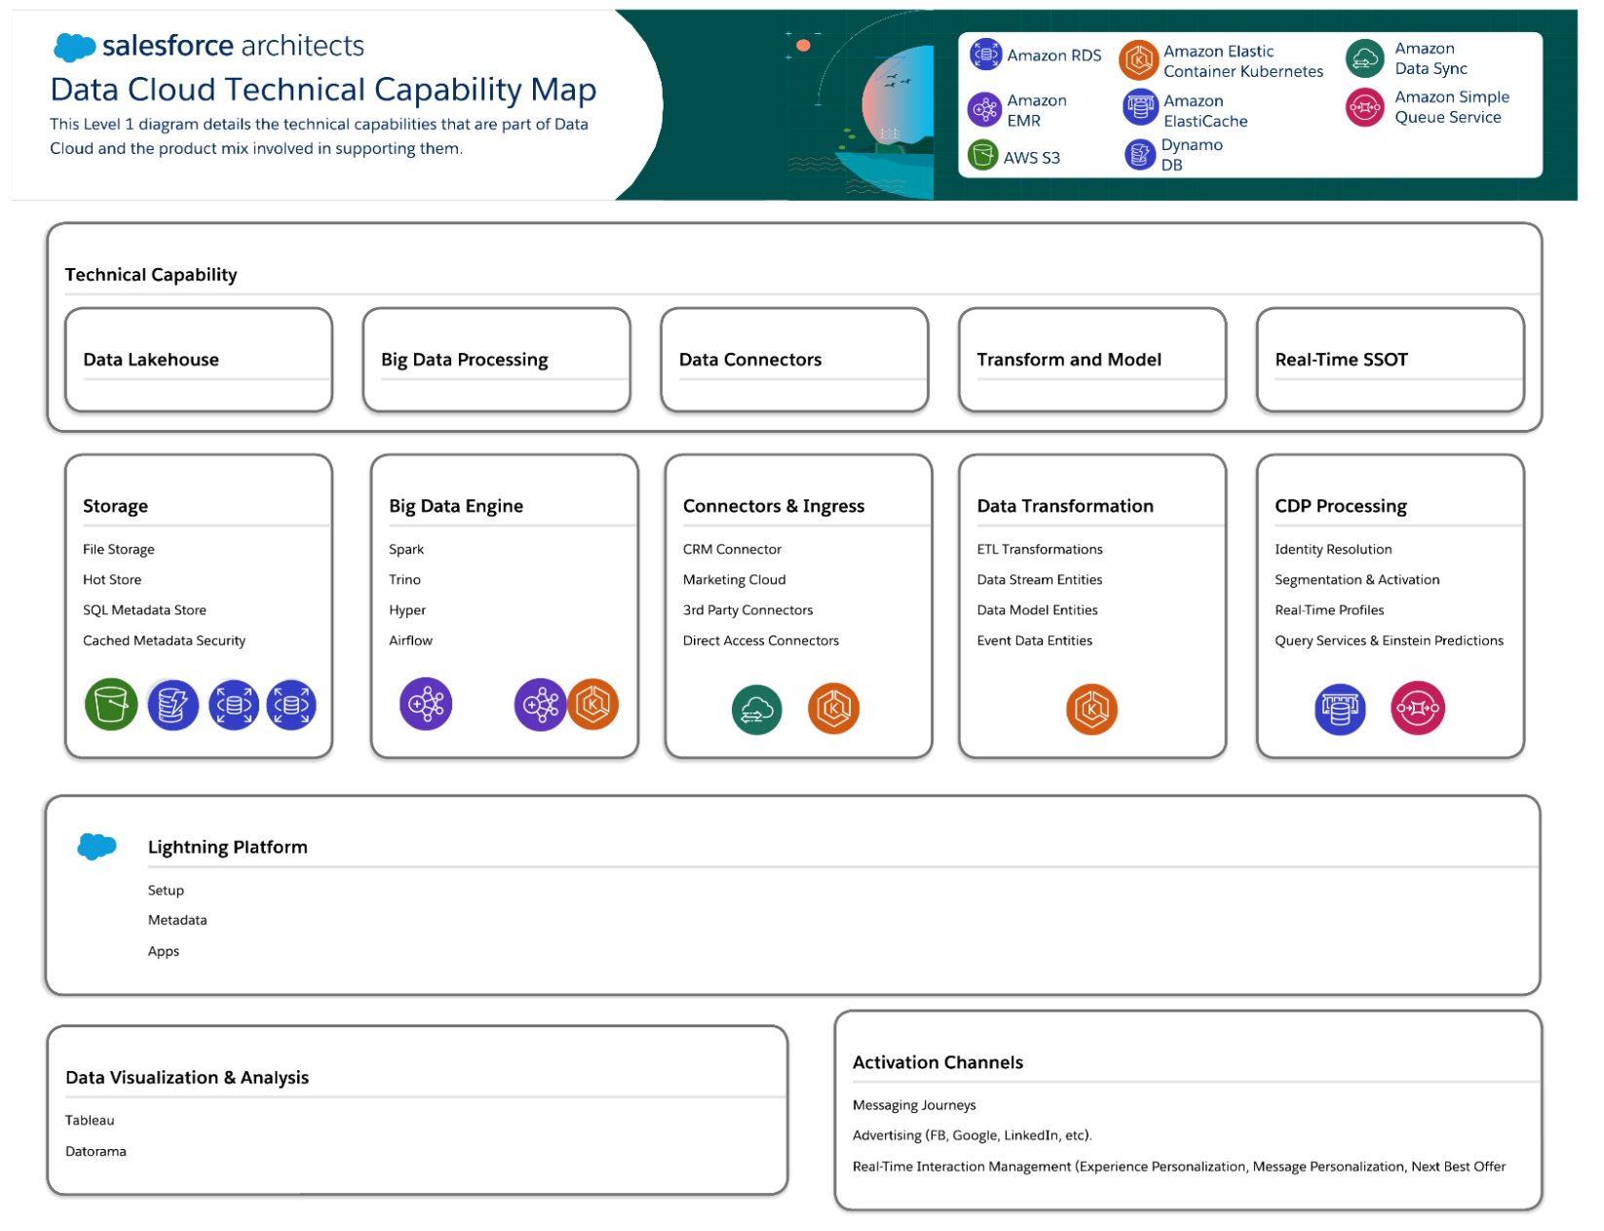Click the Dynamo DB legend icon
The width and height of the screenshot is (1604, 1231).
(x=1139, y=154)
